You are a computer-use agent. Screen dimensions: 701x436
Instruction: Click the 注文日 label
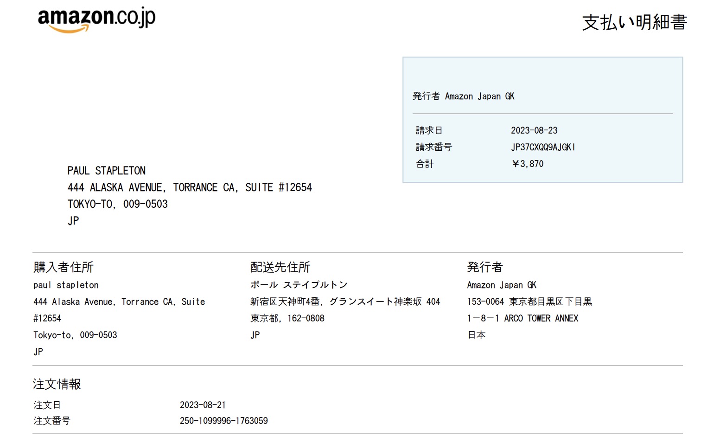(x=47, y=405)
